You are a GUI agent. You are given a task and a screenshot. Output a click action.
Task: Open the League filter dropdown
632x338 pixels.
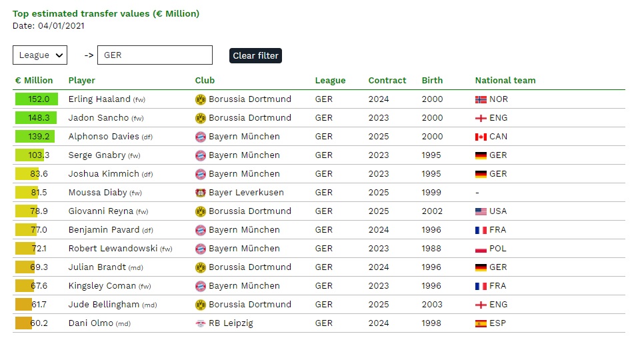click(40, 55)
